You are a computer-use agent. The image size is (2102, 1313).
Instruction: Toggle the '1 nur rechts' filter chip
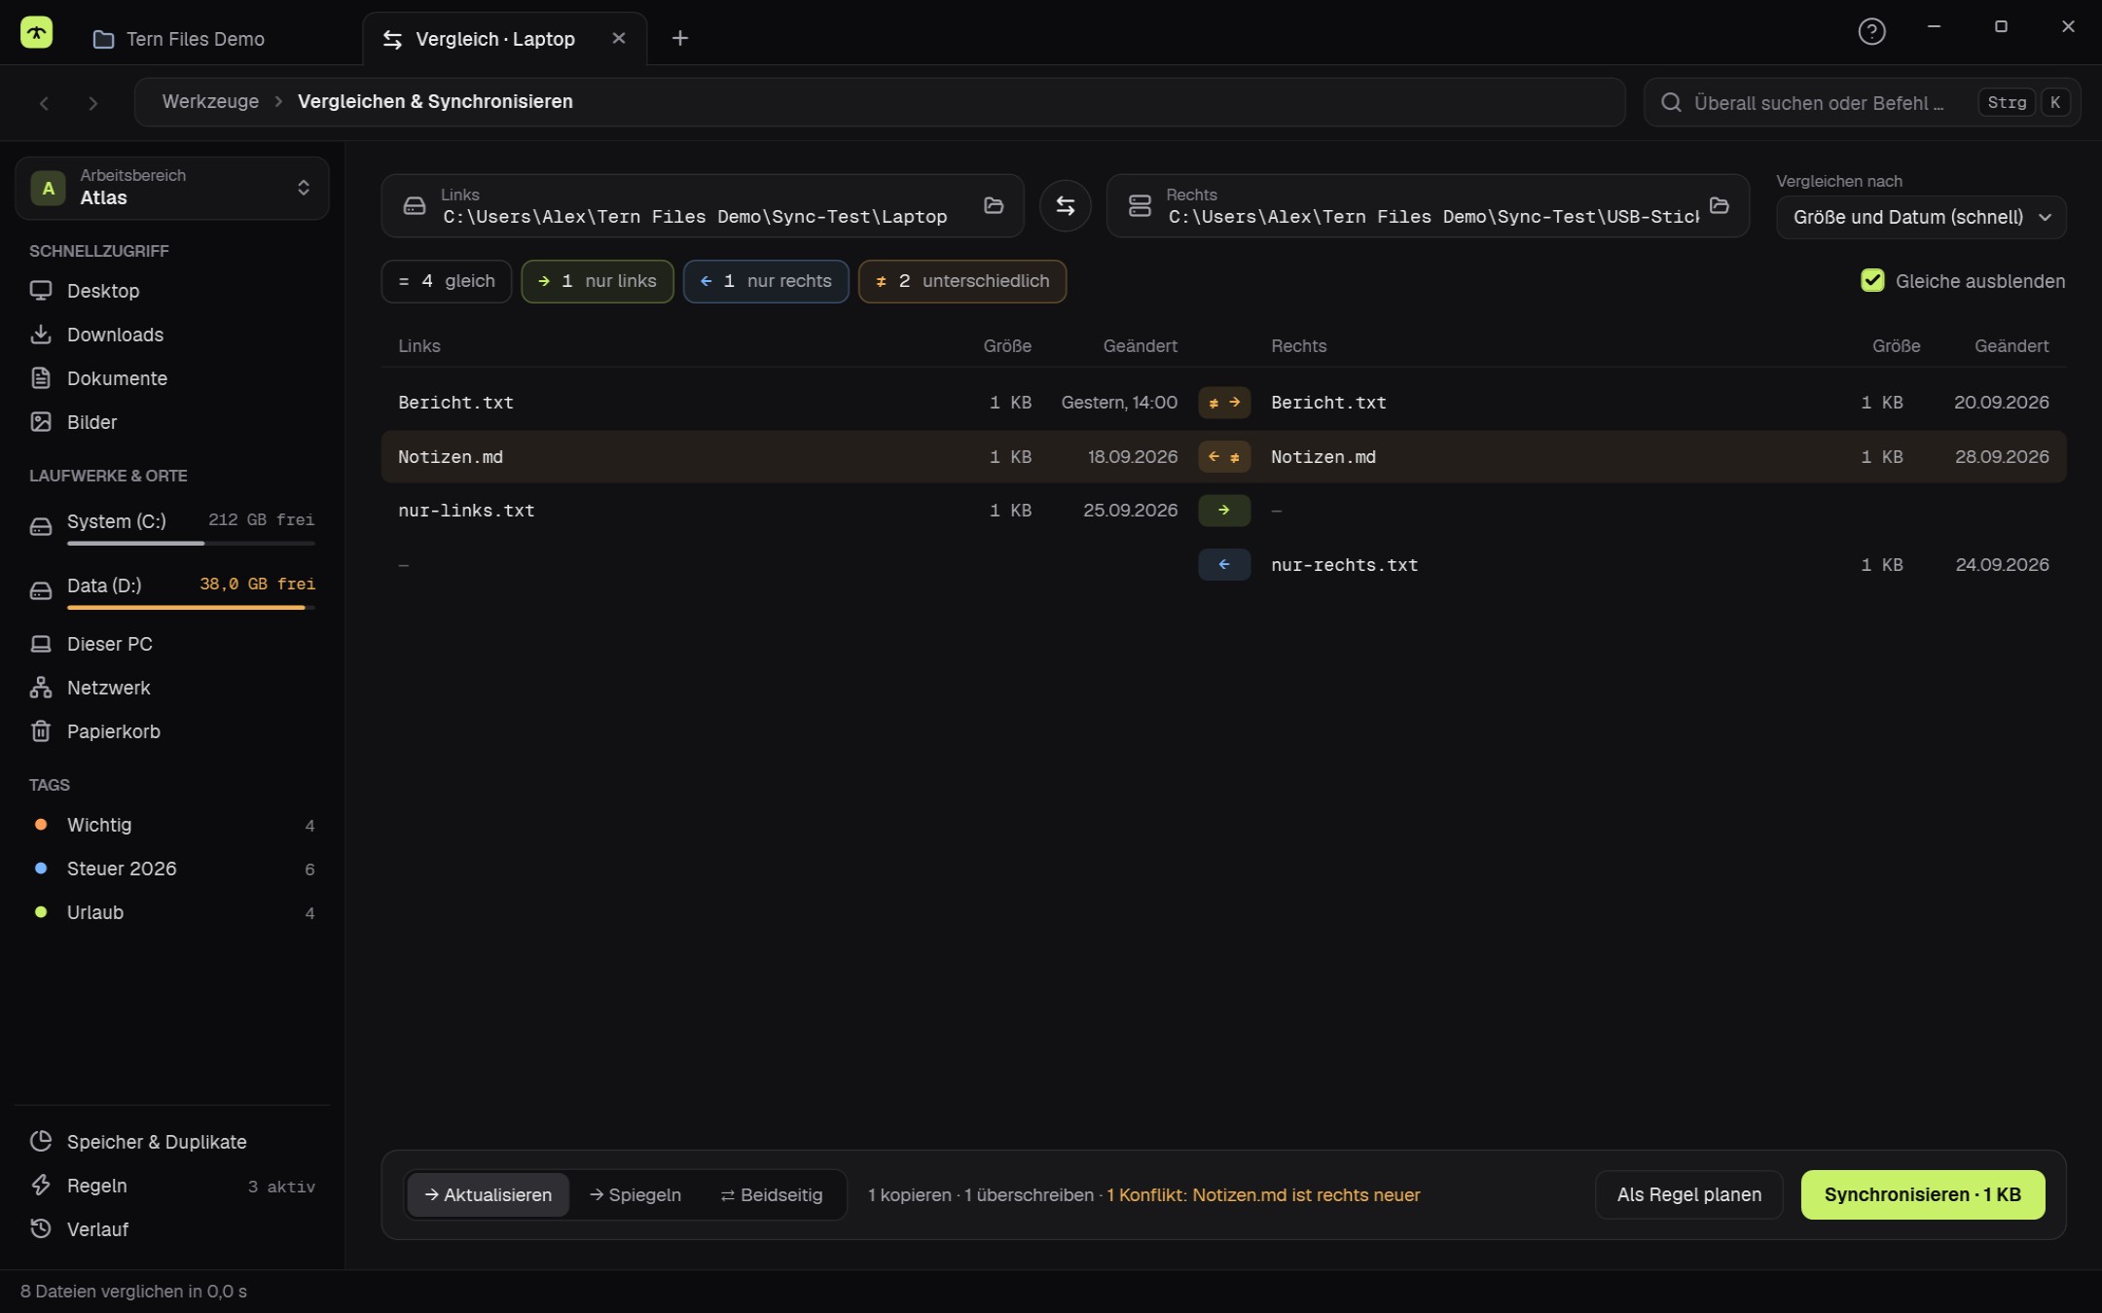(x=766, y=281)
